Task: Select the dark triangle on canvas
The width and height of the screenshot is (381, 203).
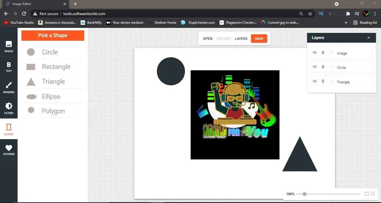Action: pyautogui.click(x=300, y=158)
